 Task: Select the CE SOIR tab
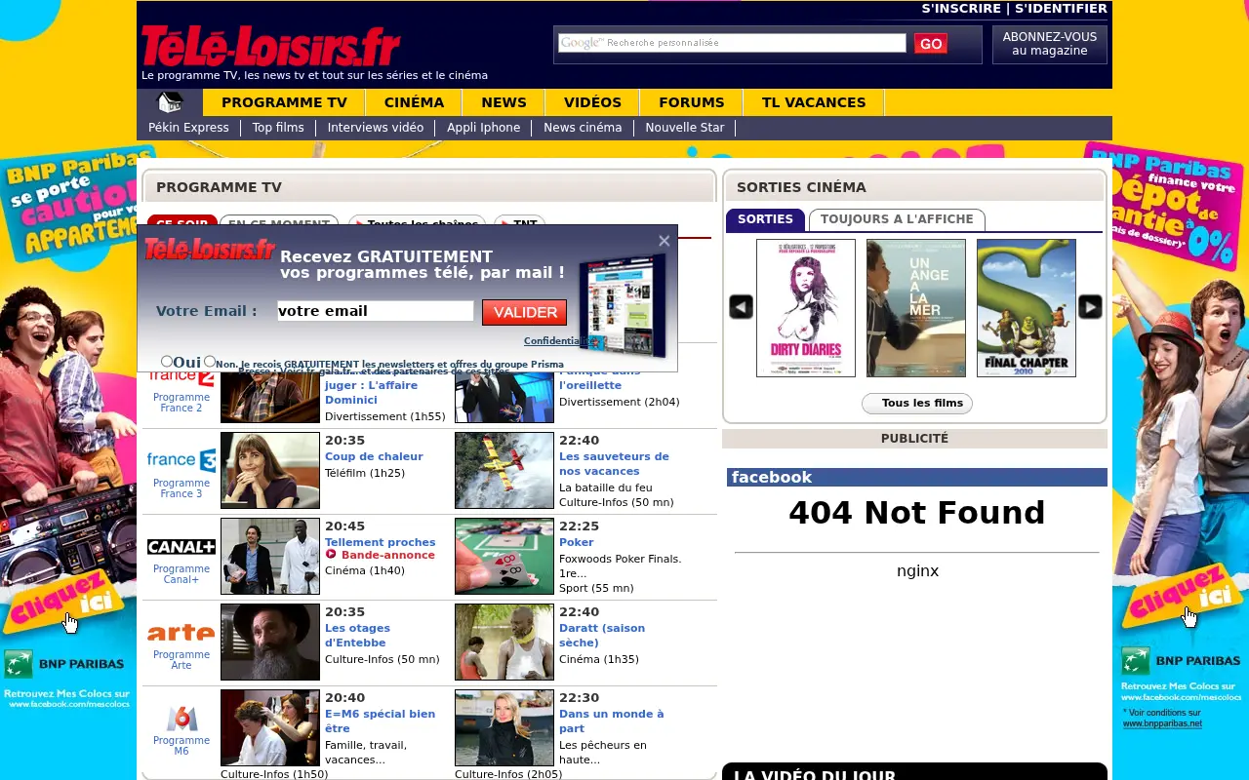coord(181,223)
